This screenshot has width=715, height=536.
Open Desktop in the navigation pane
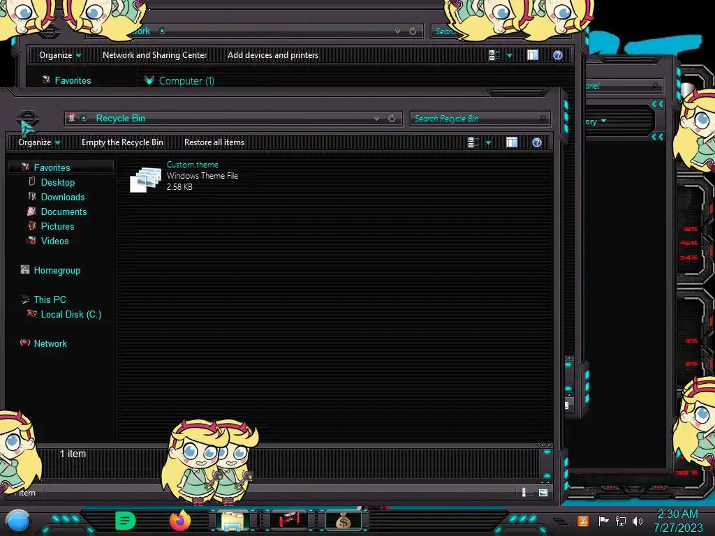pyautogui.click(x=58, y=182)
